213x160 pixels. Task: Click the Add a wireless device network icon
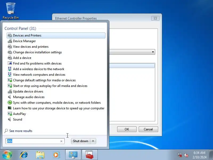[10, 69]
